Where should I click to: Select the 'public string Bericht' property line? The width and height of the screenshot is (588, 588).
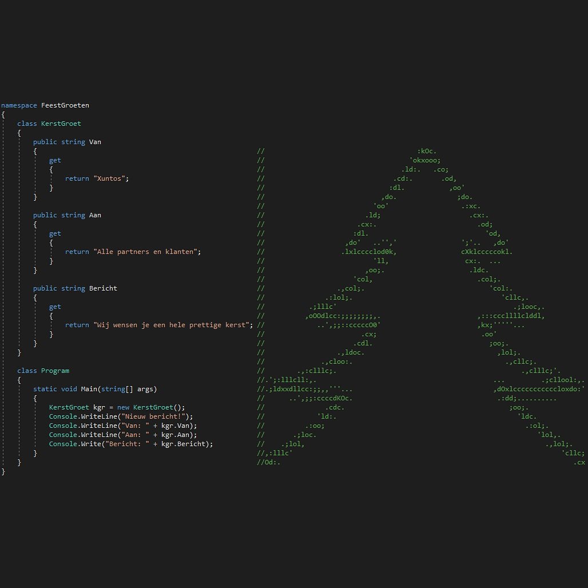[x=75, y=288]
